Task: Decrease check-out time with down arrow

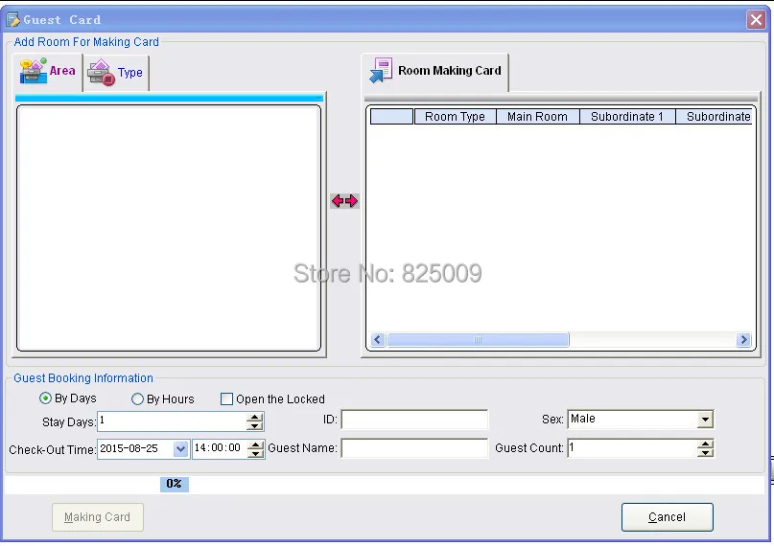Action: (255, 453)
